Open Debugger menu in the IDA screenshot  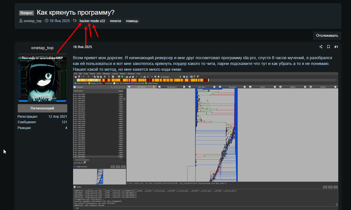click(106, 74)
